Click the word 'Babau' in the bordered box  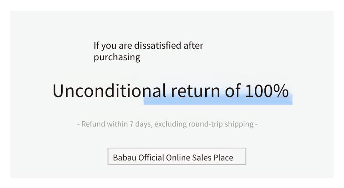click(x=125, y=158)
